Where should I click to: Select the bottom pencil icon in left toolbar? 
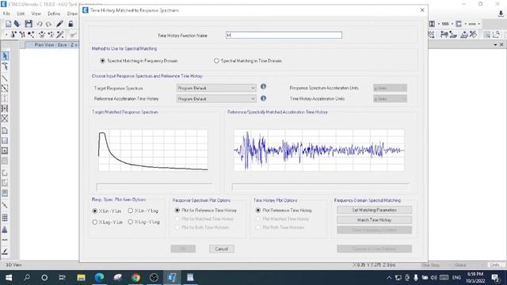click(x=5, y=251)
